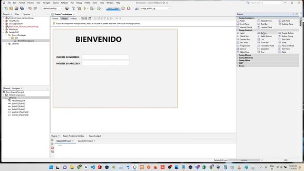The image size is (304, 171).
Task: Switch to the Source view
Action: [x=55, y=19]
